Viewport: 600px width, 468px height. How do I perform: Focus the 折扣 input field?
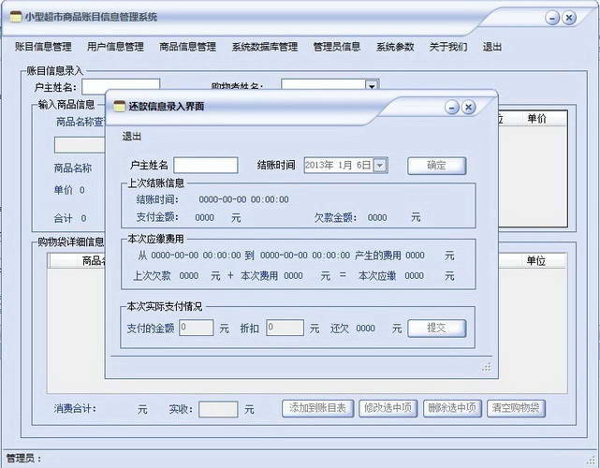(x=285, y=328)
